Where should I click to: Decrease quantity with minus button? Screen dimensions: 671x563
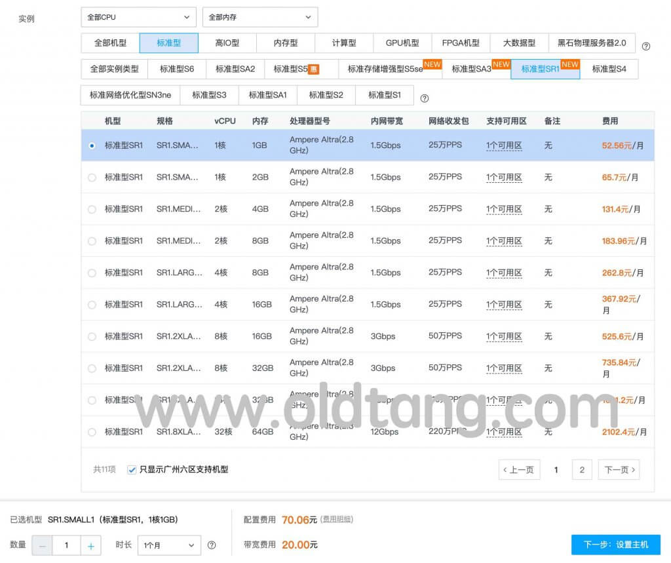43,545
